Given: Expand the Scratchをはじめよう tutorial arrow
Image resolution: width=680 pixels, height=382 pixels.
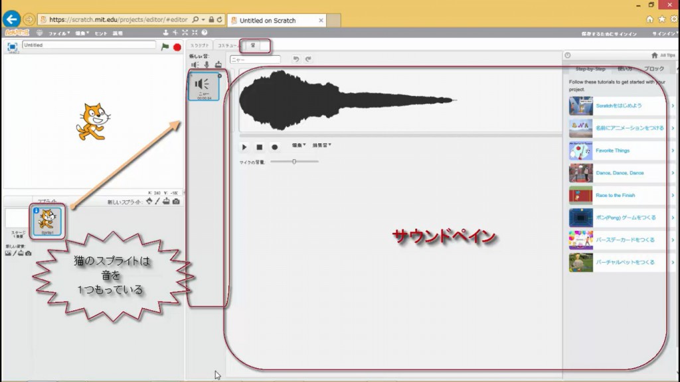Looking at the screenshot, I should [673, 105].
